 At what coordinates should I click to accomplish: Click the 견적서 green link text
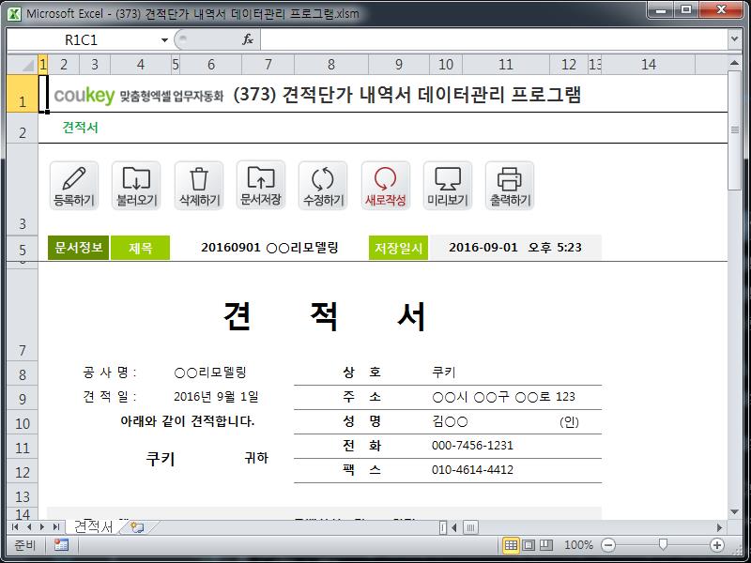point(81,128)
